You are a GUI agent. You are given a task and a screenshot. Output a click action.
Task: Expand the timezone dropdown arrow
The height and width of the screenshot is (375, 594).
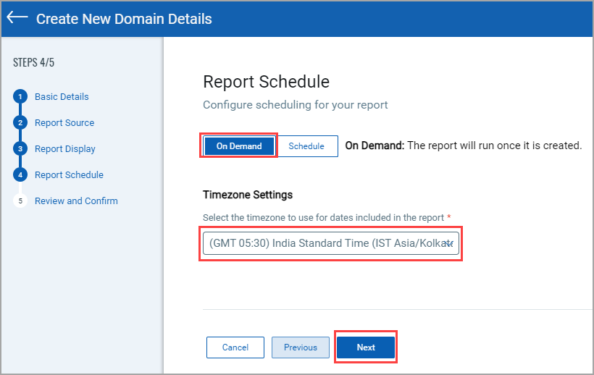[x=449, y=244]
